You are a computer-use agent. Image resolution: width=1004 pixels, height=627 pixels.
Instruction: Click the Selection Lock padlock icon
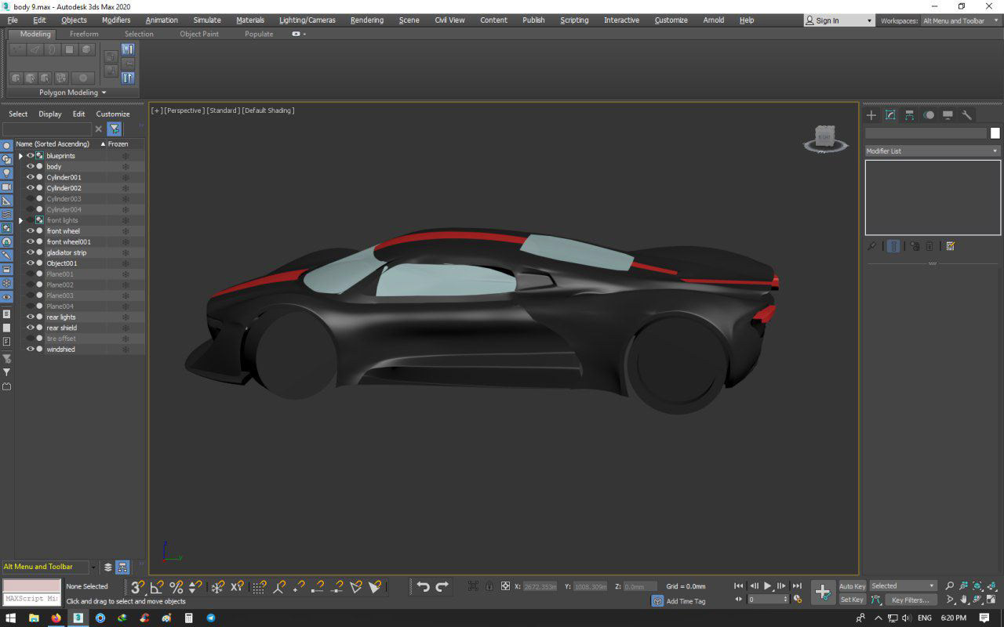pyautogui.click(x=489, y=586)
